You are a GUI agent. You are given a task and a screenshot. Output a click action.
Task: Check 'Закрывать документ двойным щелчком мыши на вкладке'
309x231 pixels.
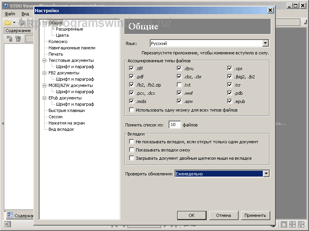pyautogui.click(x=131, y=158)
